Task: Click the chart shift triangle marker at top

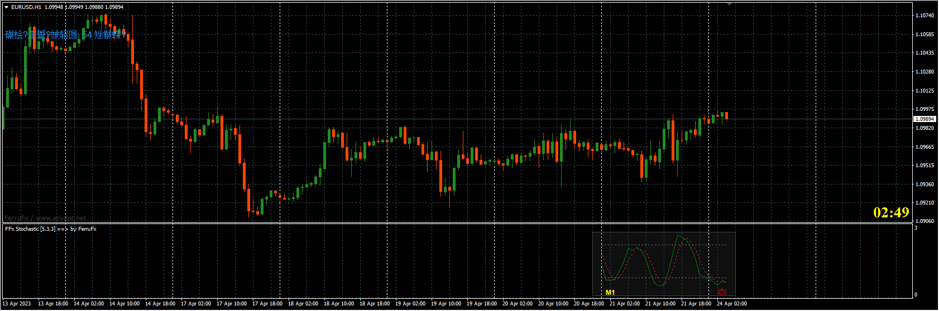Action: (x=729, y=4)
